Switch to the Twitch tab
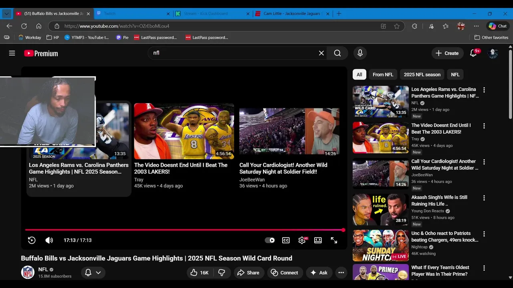This screenshot has height=288, width=513. tap(133, 14)
